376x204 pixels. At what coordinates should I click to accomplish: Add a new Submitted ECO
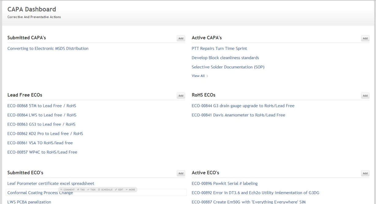(181, 173)
